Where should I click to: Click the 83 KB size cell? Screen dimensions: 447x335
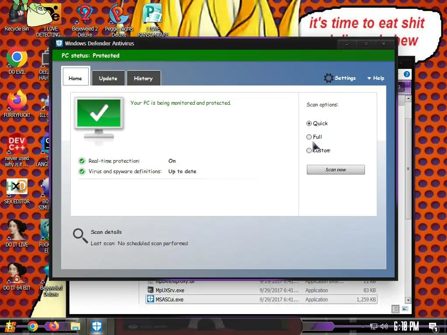point(369,291)
